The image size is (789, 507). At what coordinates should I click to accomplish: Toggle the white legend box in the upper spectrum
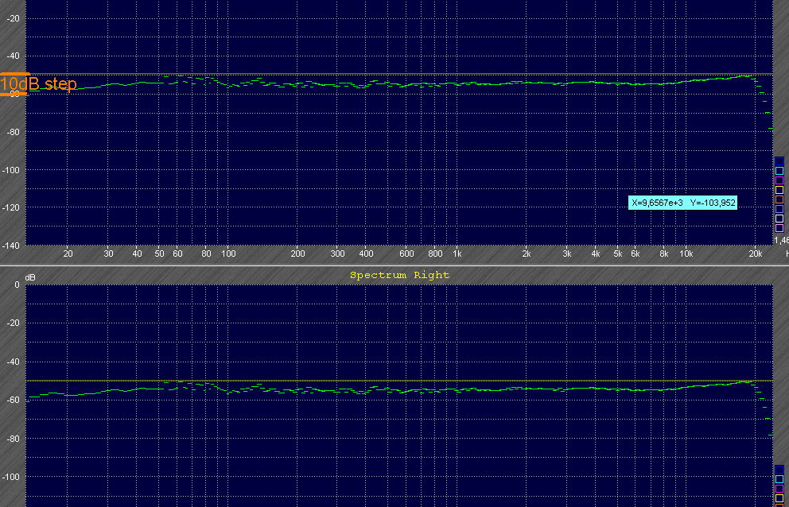click(x=779, y=219)
